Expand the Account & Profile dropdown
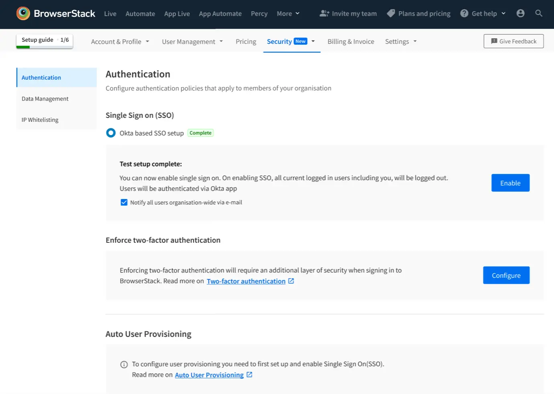Screen dimensions: 554x394 120,41
